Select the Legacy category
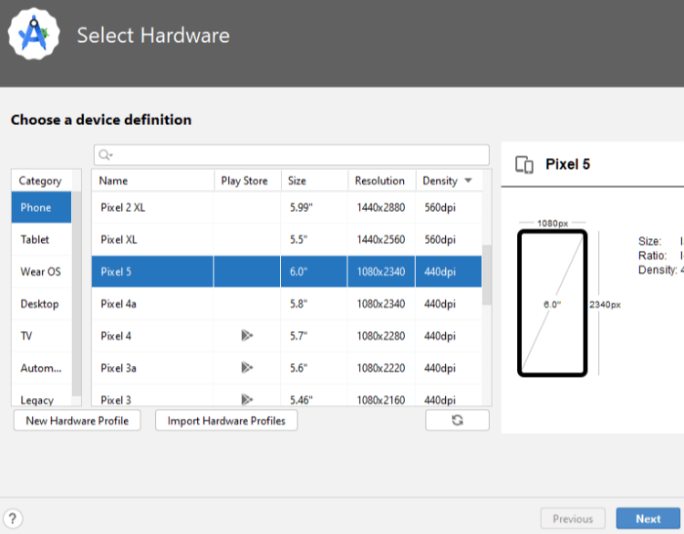 tap(41, 397)
